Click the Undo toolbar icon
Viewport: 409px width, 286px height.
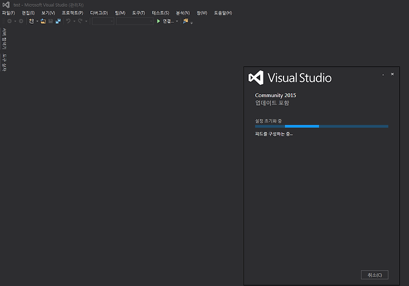tap(68, 21)
